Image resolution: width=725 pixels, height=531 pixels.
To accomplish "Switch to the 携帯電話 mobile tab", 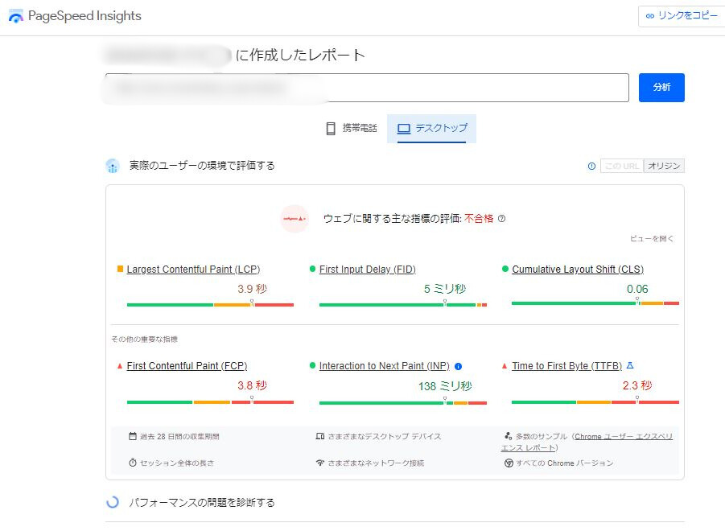I will [x=352, y=129].
